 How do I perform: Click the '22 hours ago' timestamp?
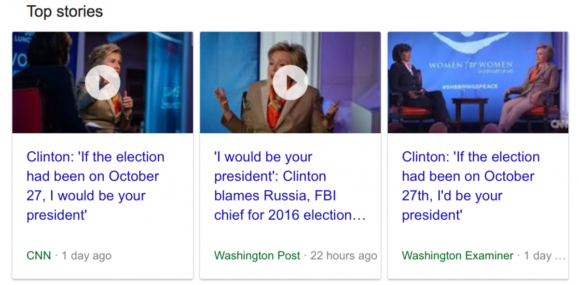click(x=344, y=256)
